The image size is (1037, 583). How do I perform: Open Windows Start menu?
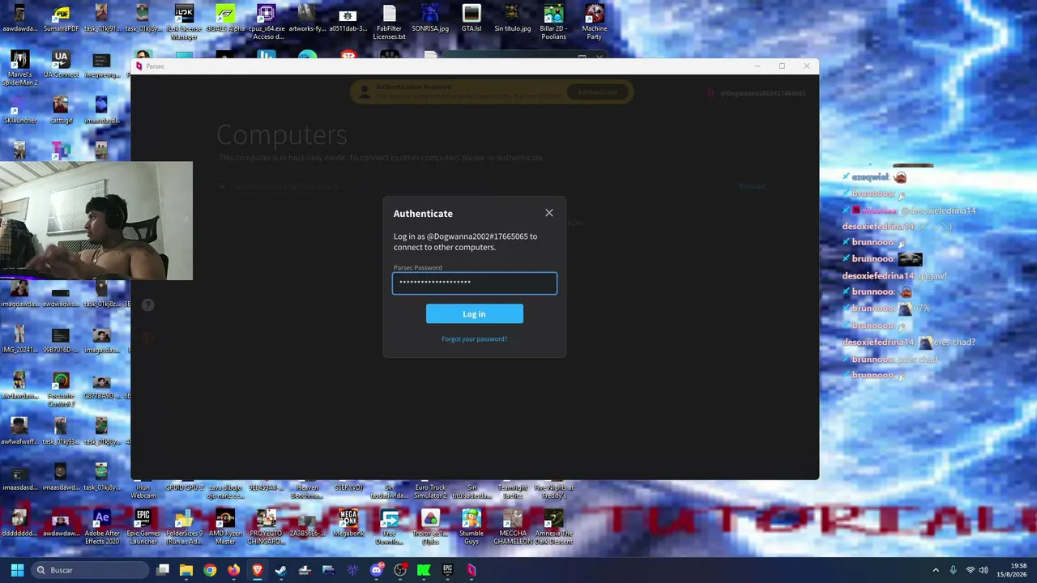point(17,570)
